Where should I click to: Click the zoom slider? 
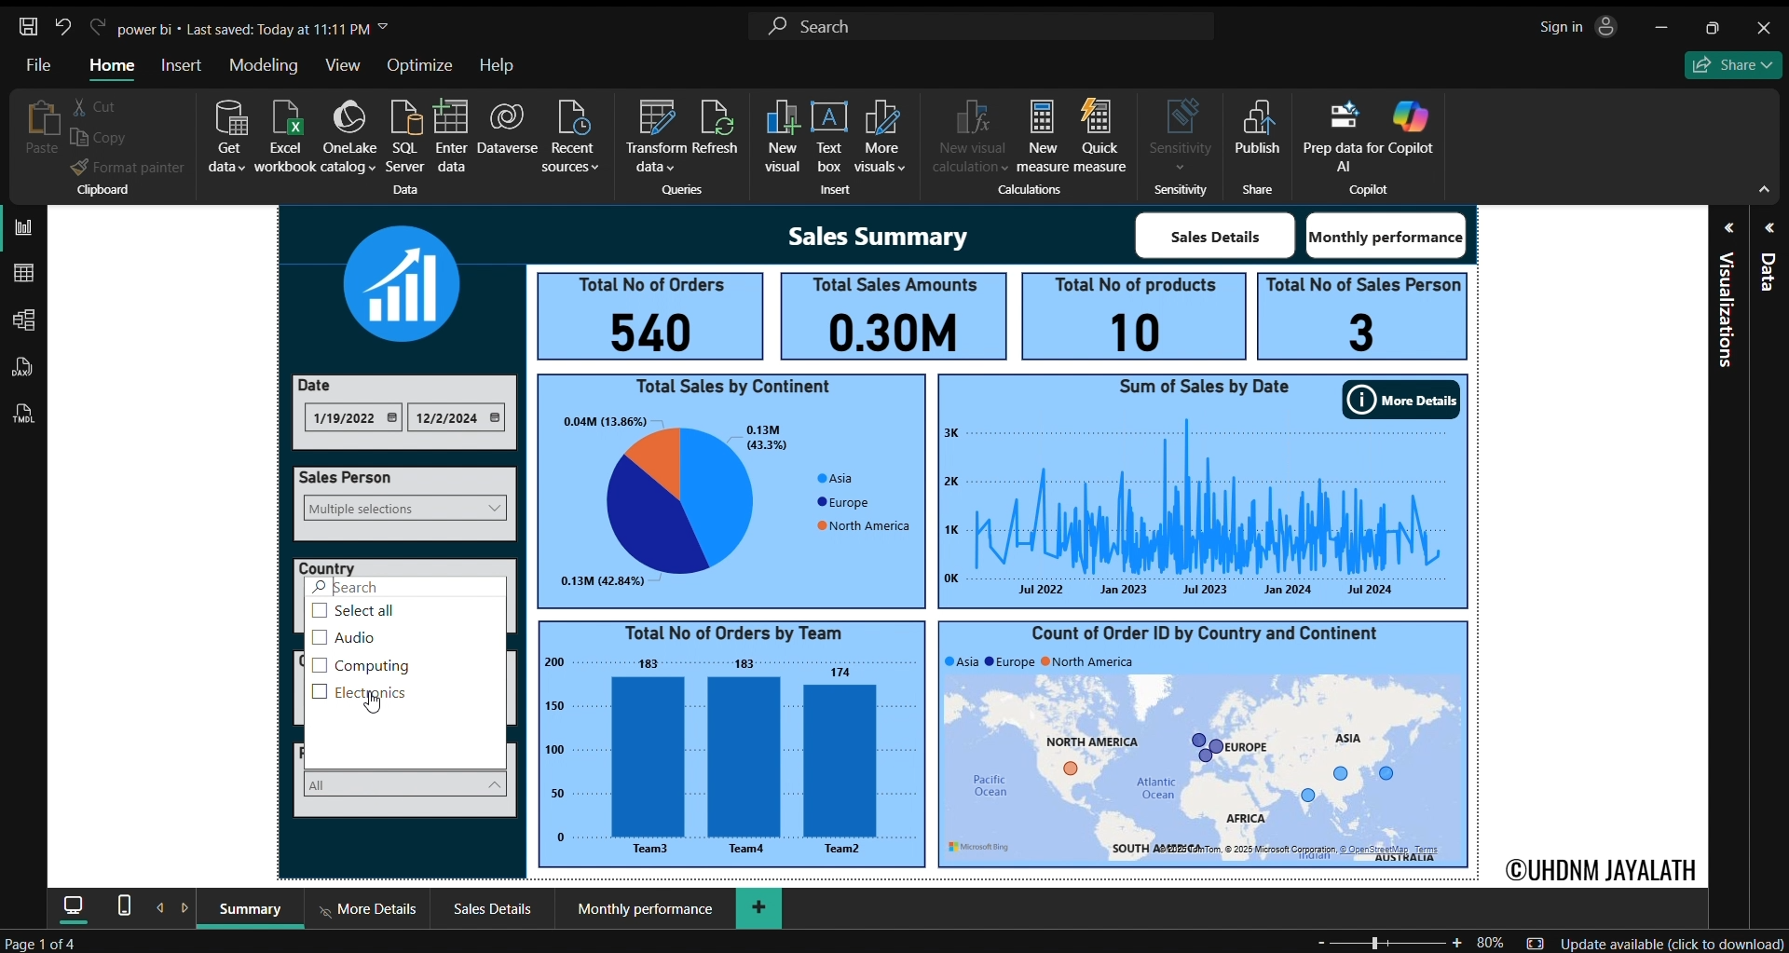tap(1387, 945)
